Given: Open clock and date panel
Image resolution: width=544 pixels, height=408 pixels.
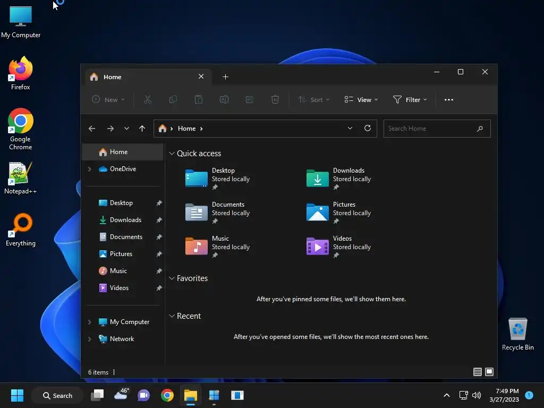Looking at the screenshot, I should (504, 395).
